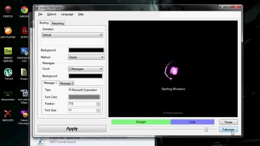The image size is (260, 146).
Task: Click the green Straight segment
Action: pyautogui.click(x=141, y=122)
